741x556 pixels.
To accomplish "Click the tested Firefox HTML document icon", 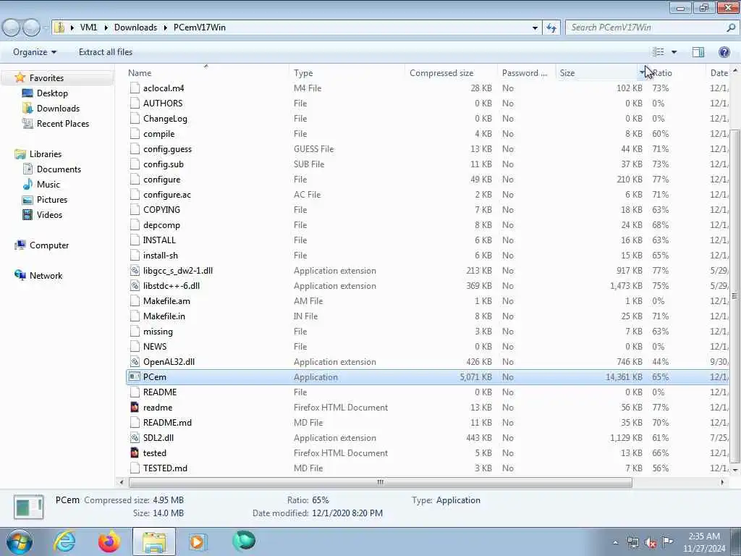I will point(135,453).
